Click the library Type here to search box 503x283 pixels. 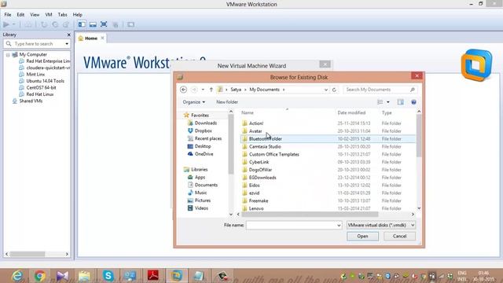click(37, 44)
